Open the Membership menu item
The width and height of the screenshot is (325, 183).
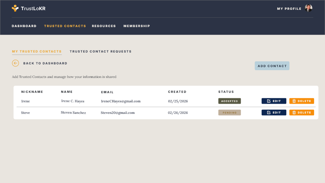tap(136, 26)
